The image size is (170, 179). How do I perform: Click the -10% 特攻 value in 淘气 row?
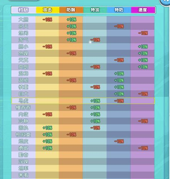(95, 40)
